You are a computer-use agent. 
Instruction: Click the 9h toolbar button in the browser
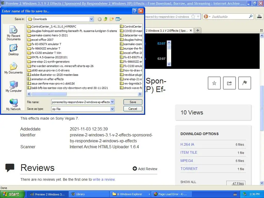259,16
